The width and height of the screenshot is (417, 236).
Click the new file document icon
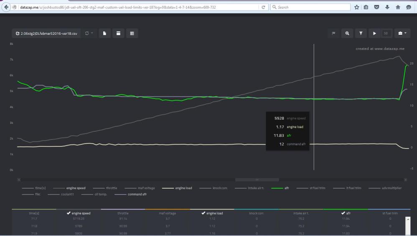(x=104, y=33)
